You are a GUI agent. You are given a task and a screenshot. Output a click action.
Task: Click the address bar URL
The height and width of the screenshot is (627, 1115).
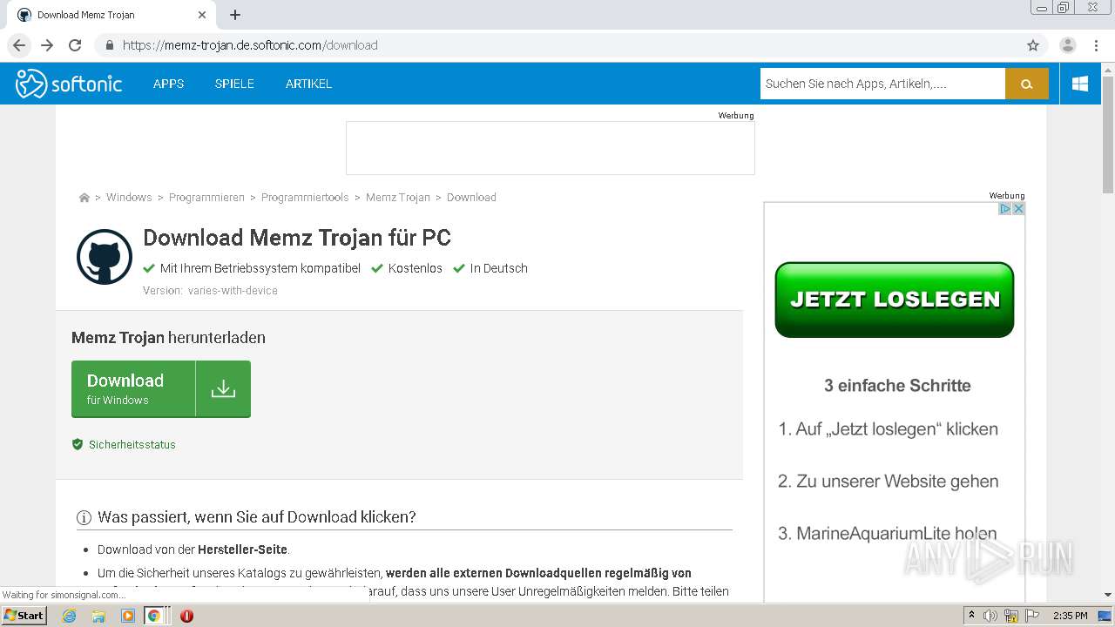click(x=250, y=45)
